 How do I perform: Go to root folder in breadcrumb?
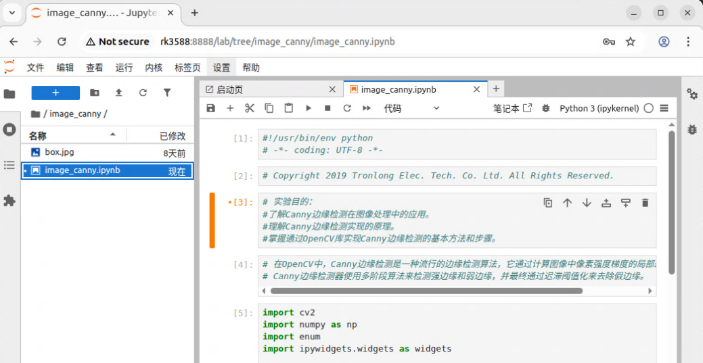[x=35, y=114]
